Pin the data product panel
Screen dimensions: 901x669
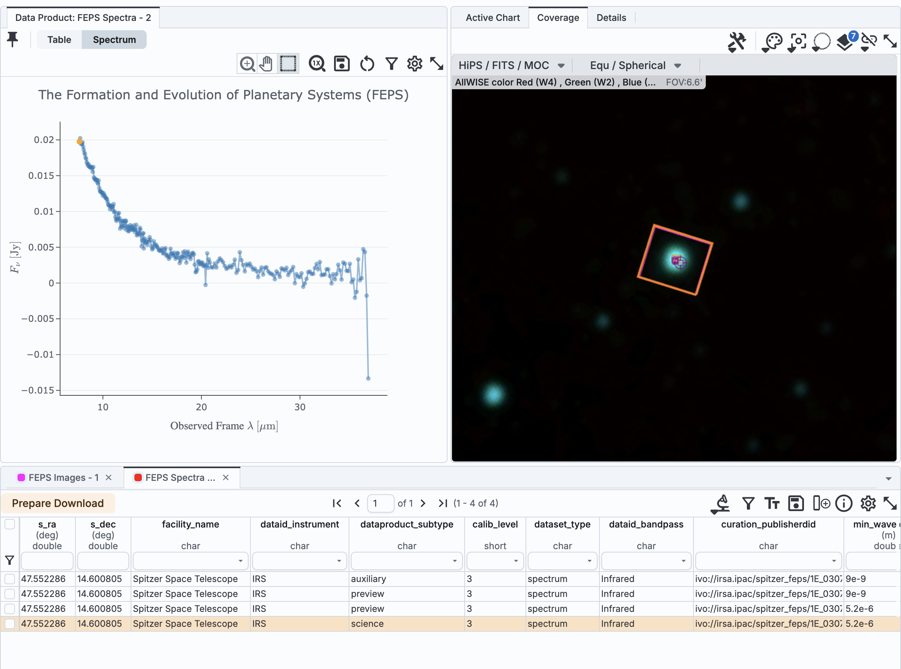click(x=13, y=39)
